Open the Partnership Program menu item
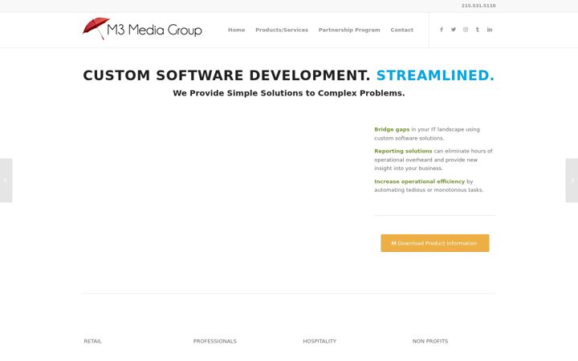The height and width of the screenshot is (361, 578). 349,30
